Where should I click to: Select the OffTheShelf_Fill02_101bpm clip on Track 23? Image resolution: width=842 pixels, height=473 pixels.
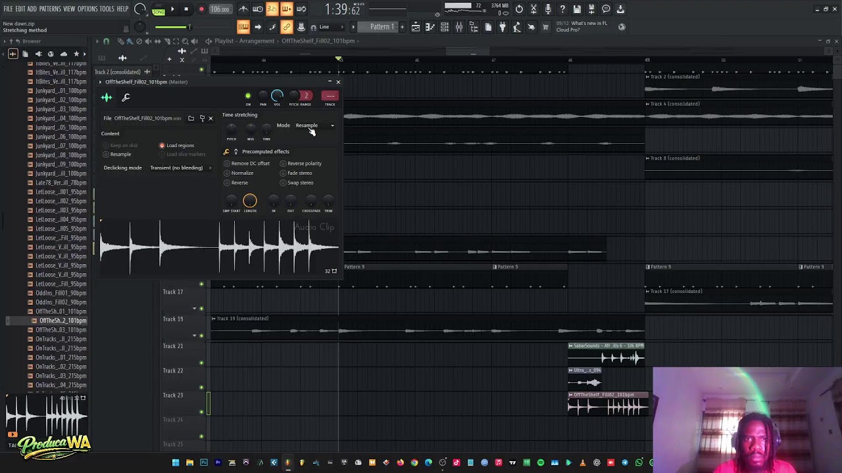pos(608,403)
